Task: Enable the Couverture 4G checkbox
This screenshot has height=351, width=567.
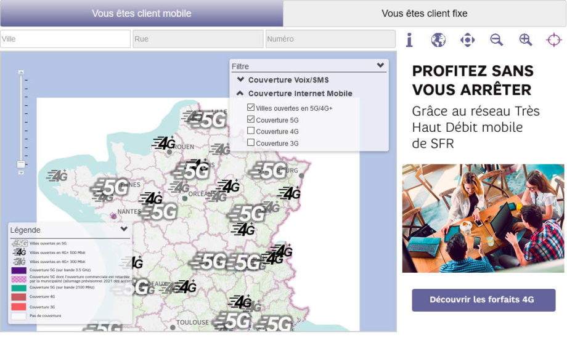Action: click(x=251, y=131)
